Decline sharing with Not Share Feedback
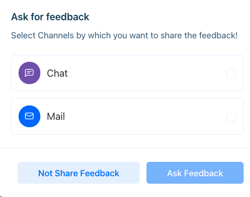Viewport: 250px width, 197px height. tap(79, 173)
